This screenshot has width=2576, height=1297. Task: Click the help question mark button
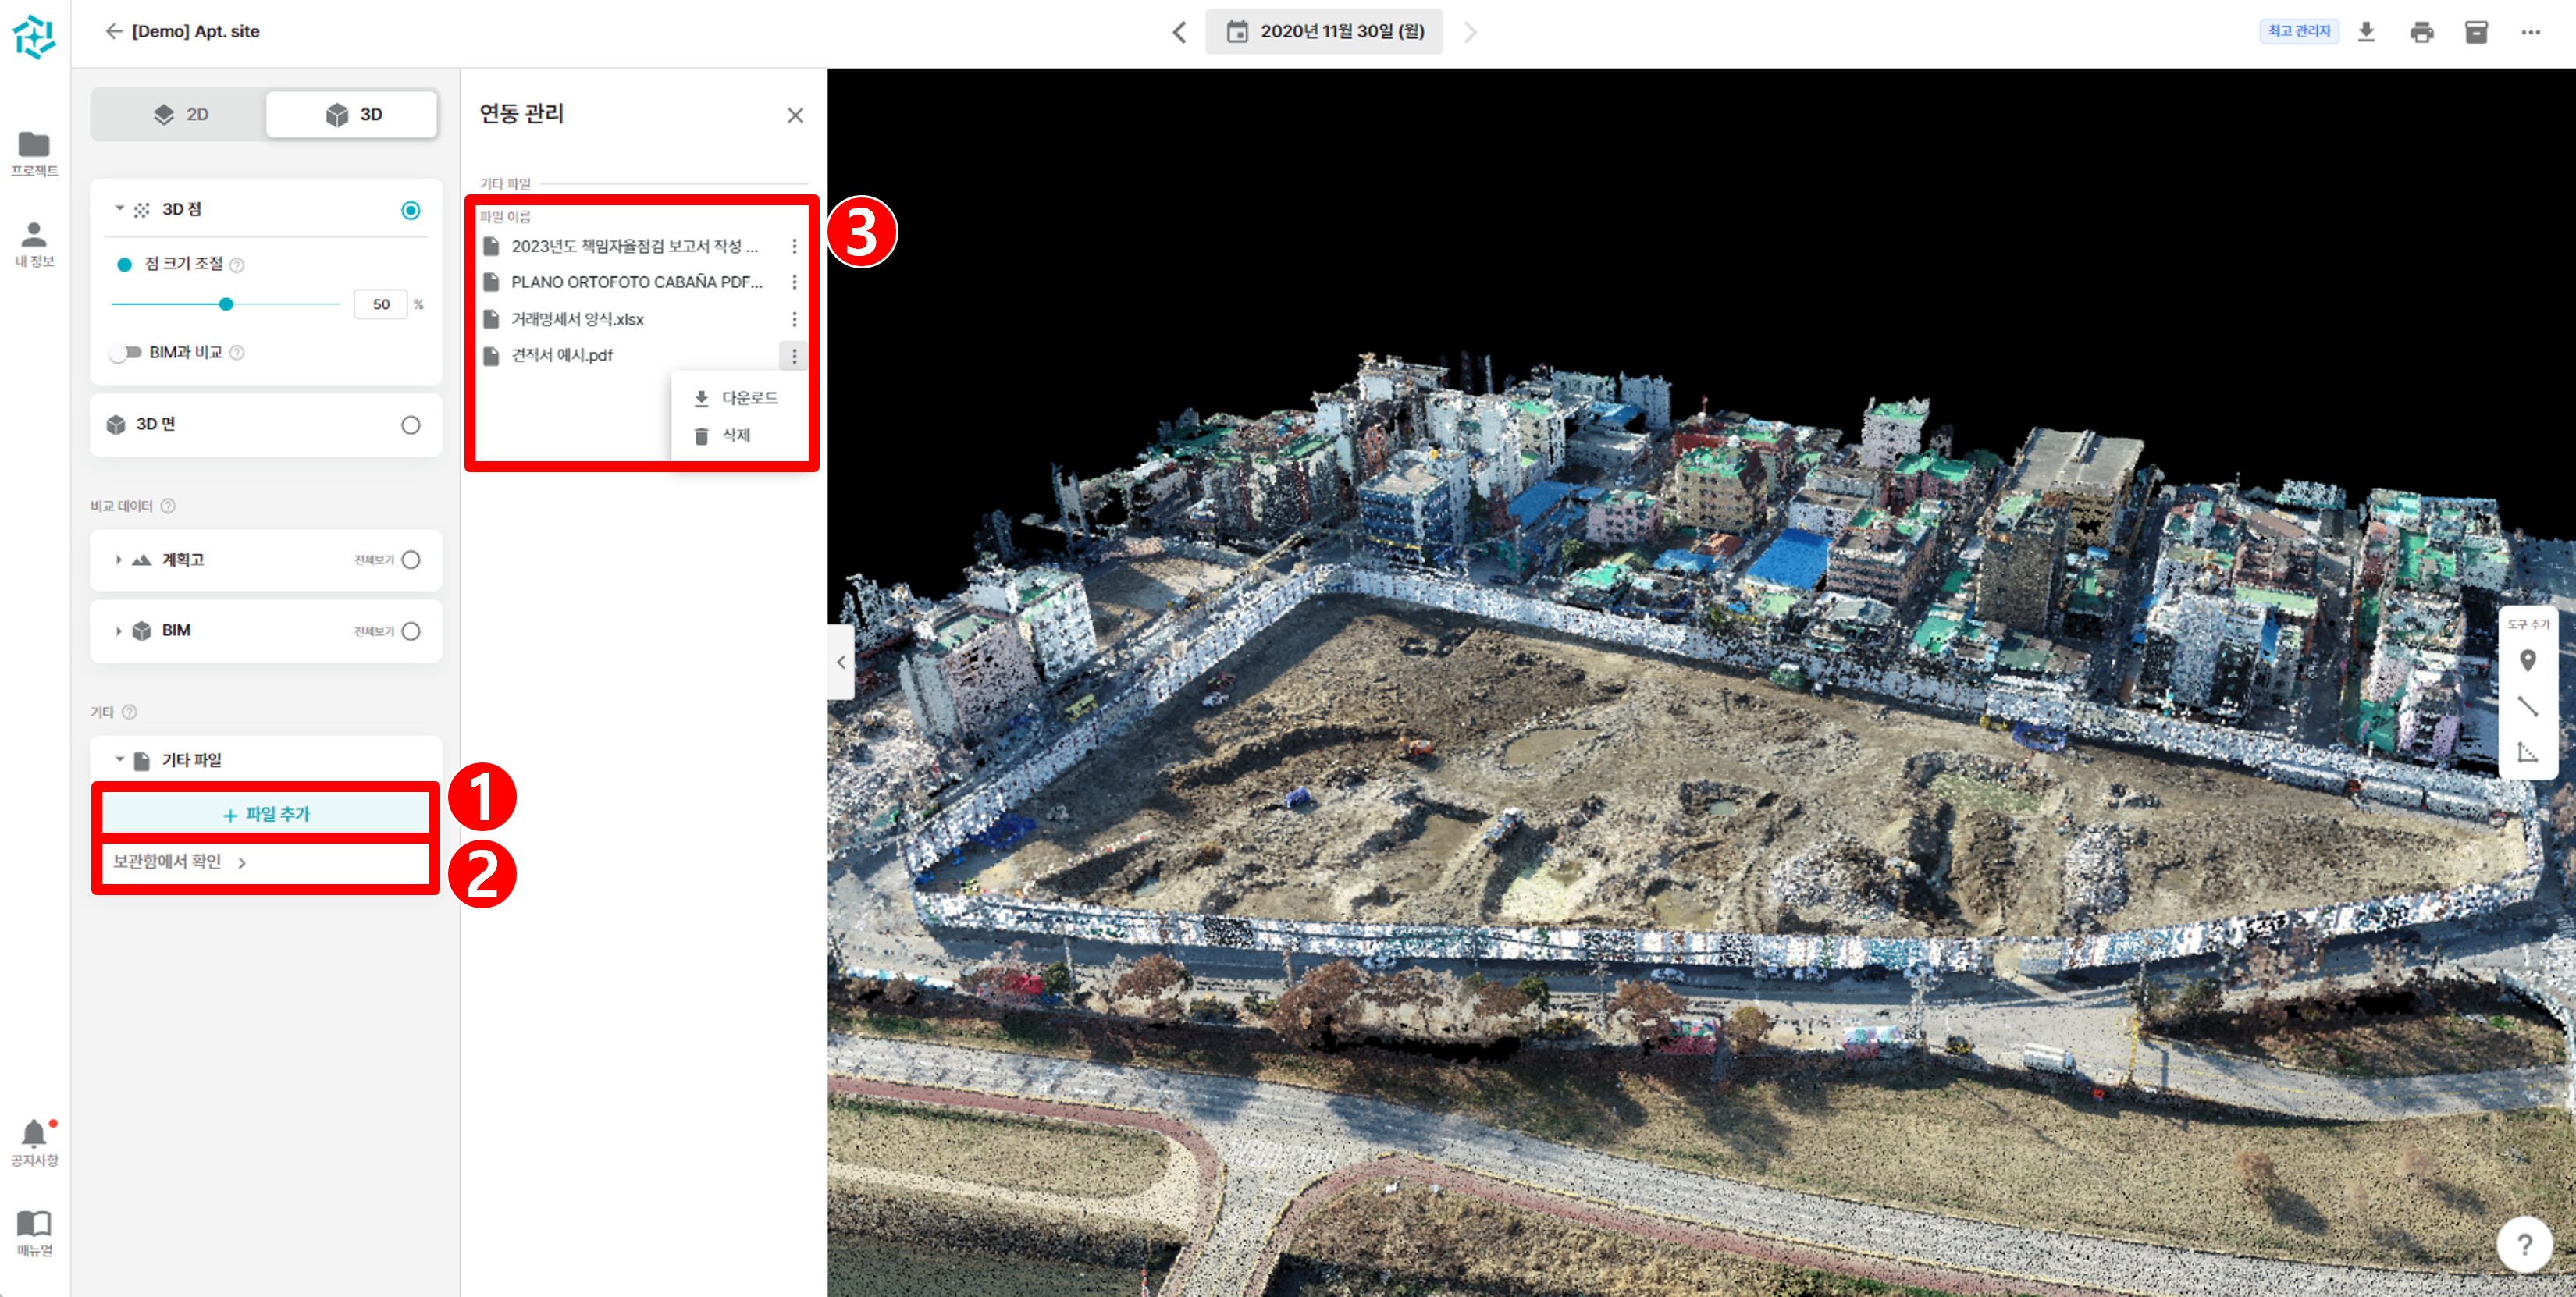tap(2524, 1244)
